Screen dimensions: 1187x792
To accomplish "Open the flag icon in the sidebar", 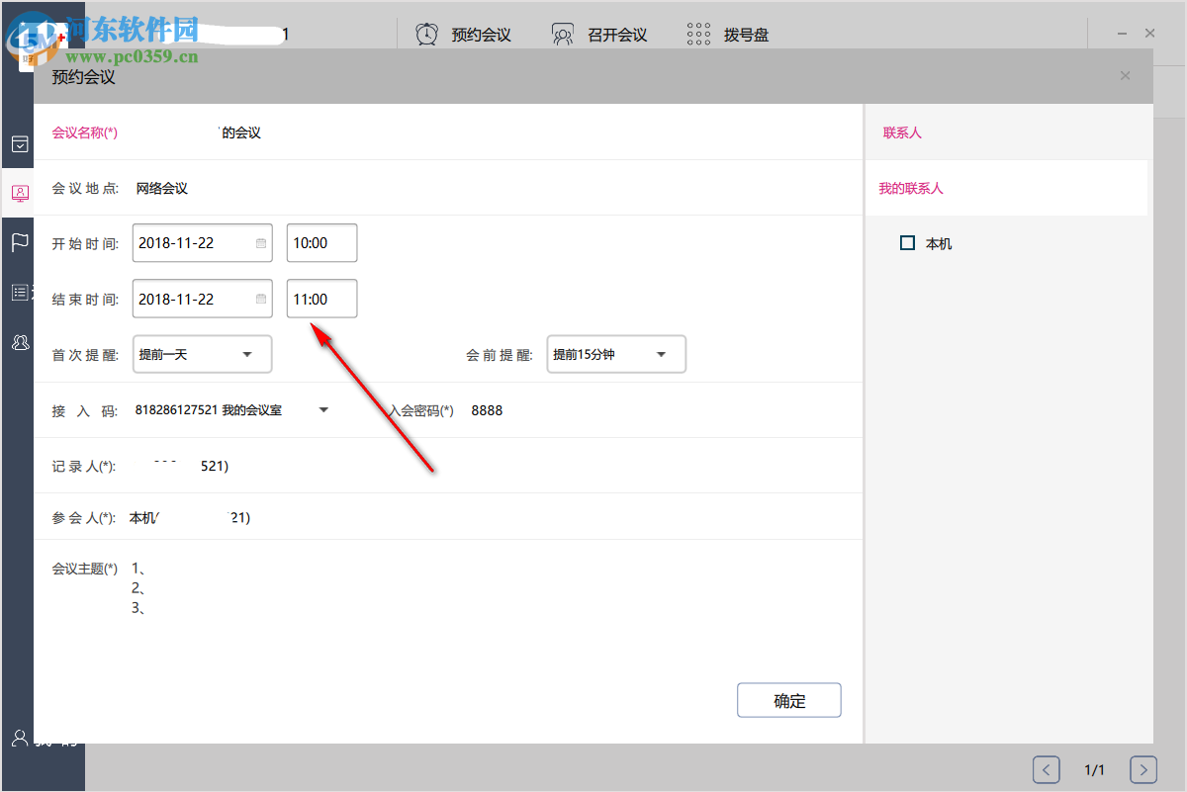I will click(x=20, y=242).
